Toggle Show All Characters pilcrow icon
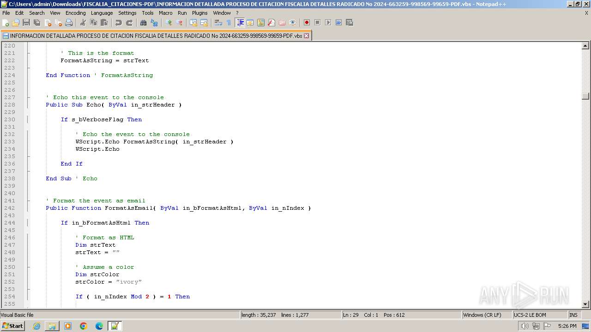Viewport: 591px width, 332px height. (229, 23)
